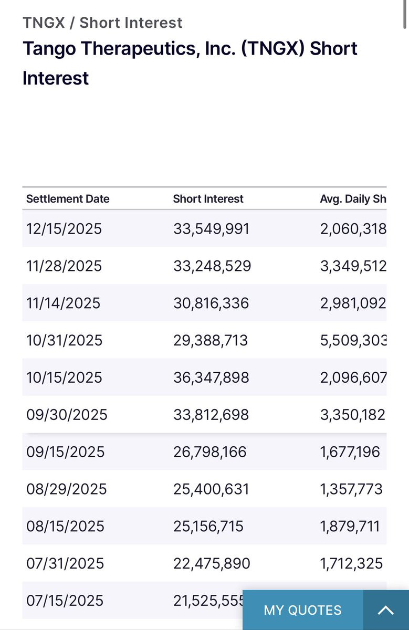
Task: Click the Short Interest breadcrumb text
Action: coord(131,23)
